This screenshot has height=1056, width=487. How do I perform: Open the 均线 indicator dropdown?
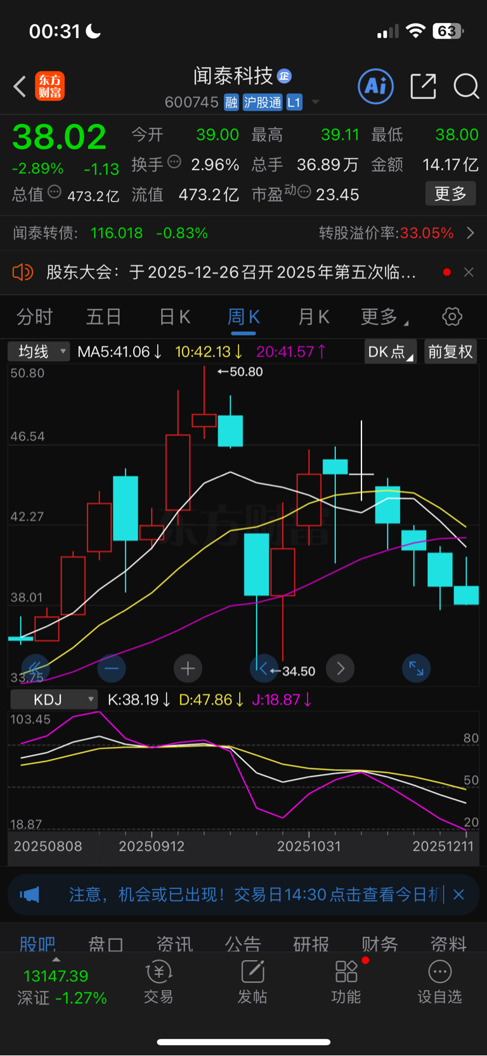point(38,351)
